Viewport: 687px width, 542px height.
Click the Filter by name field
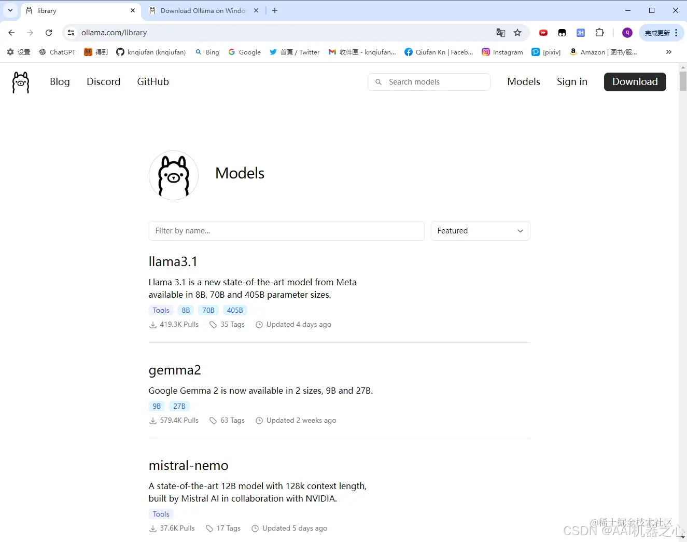point(287,231)
